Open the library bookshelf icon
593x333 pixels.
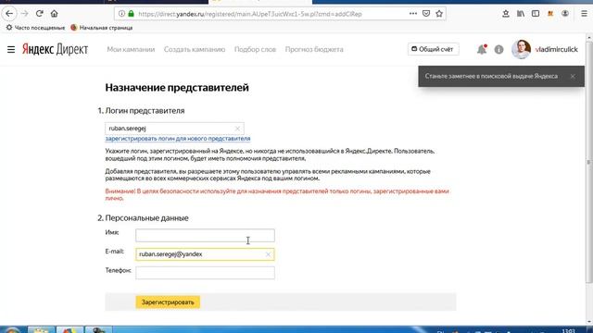tap(521, 14)
